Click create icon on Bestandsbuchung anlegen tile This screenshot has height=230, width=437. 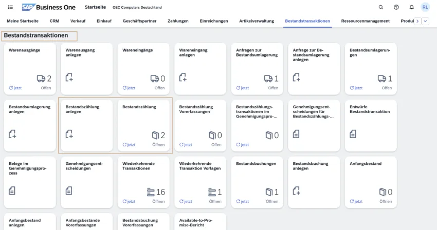297,191
